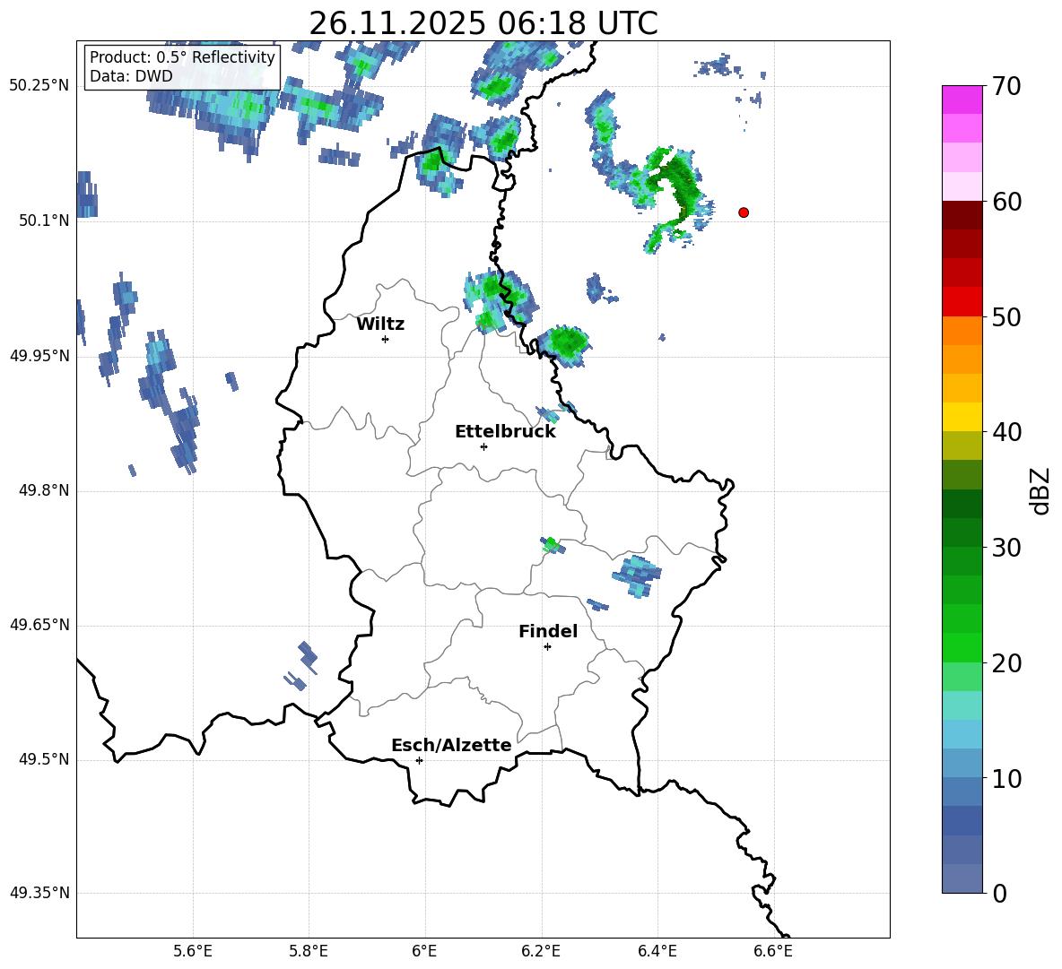This screenshot has width=1062, height=969.
Task: Click the Findel city label
Action: [x=548, y=631]
